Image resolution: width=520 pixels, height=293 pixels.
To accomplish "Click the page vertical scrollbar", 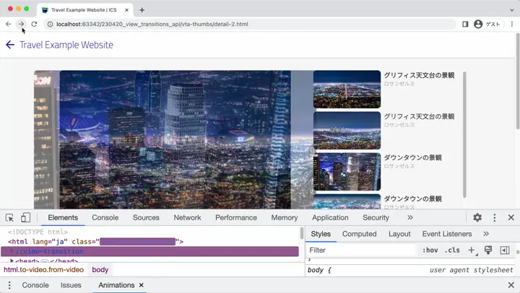I will tap(518, 82).
